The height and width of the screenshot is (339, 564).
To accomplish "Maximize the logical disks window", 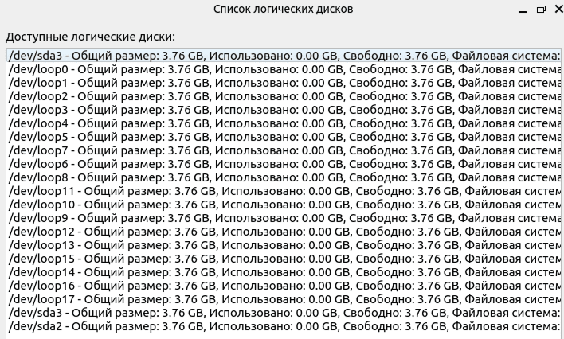I will pyautogui.click(x=541, y=10).
